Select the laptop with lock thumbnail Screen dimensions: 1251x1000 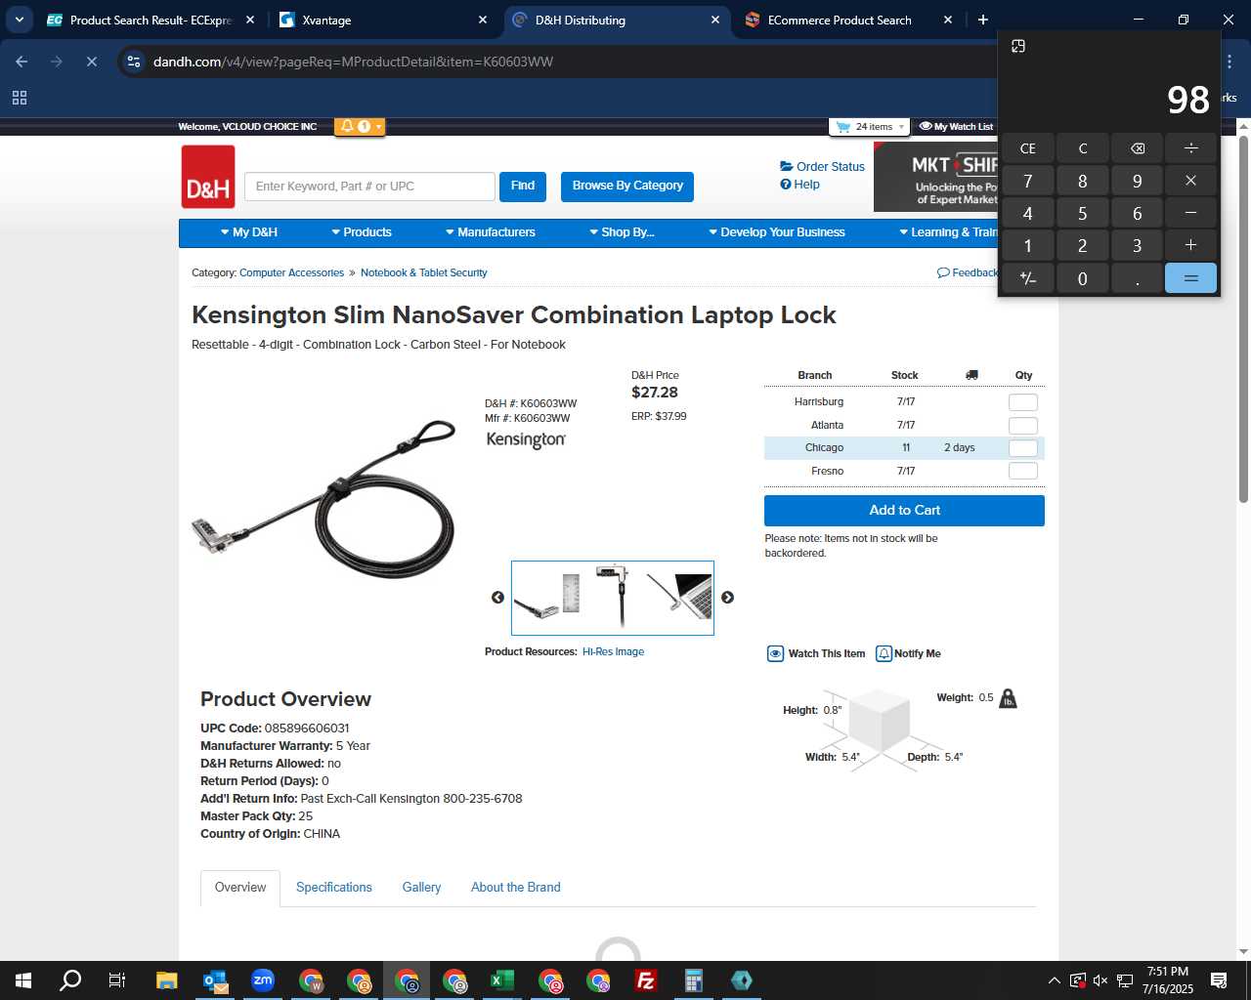click(679, 596)
